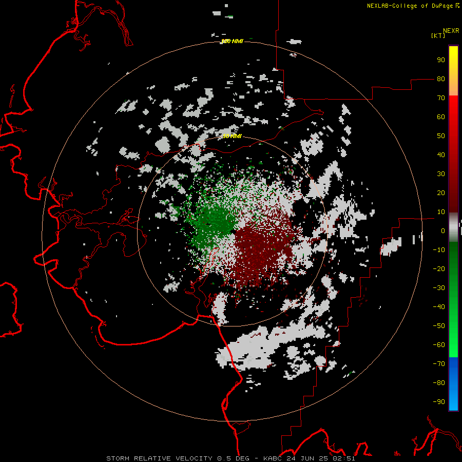Click the 30 value on velocity scale
462x462 pixels.
tap(441, 174)
